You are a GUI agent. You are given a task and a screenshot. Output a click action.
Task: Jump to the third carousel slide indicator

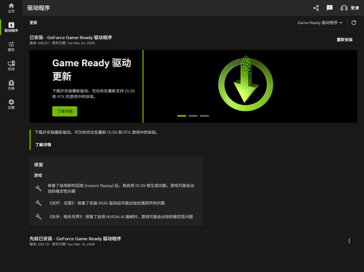204,116
